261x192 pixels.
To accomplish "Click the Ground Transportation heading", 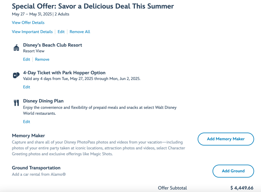I will coord(36,168).
